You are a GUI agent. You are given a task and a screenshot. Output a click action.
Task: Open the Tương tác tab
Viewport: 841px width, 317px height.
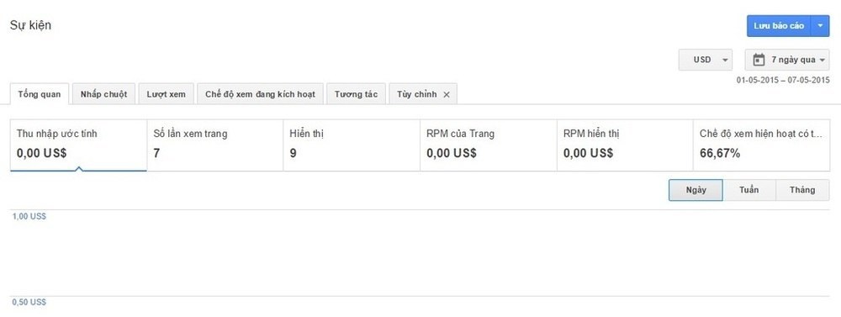pyautogui.click(x=356, y=94)
